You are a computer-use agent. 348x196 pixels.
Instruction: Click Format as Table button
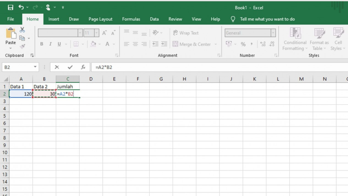(x=319, y=39)
